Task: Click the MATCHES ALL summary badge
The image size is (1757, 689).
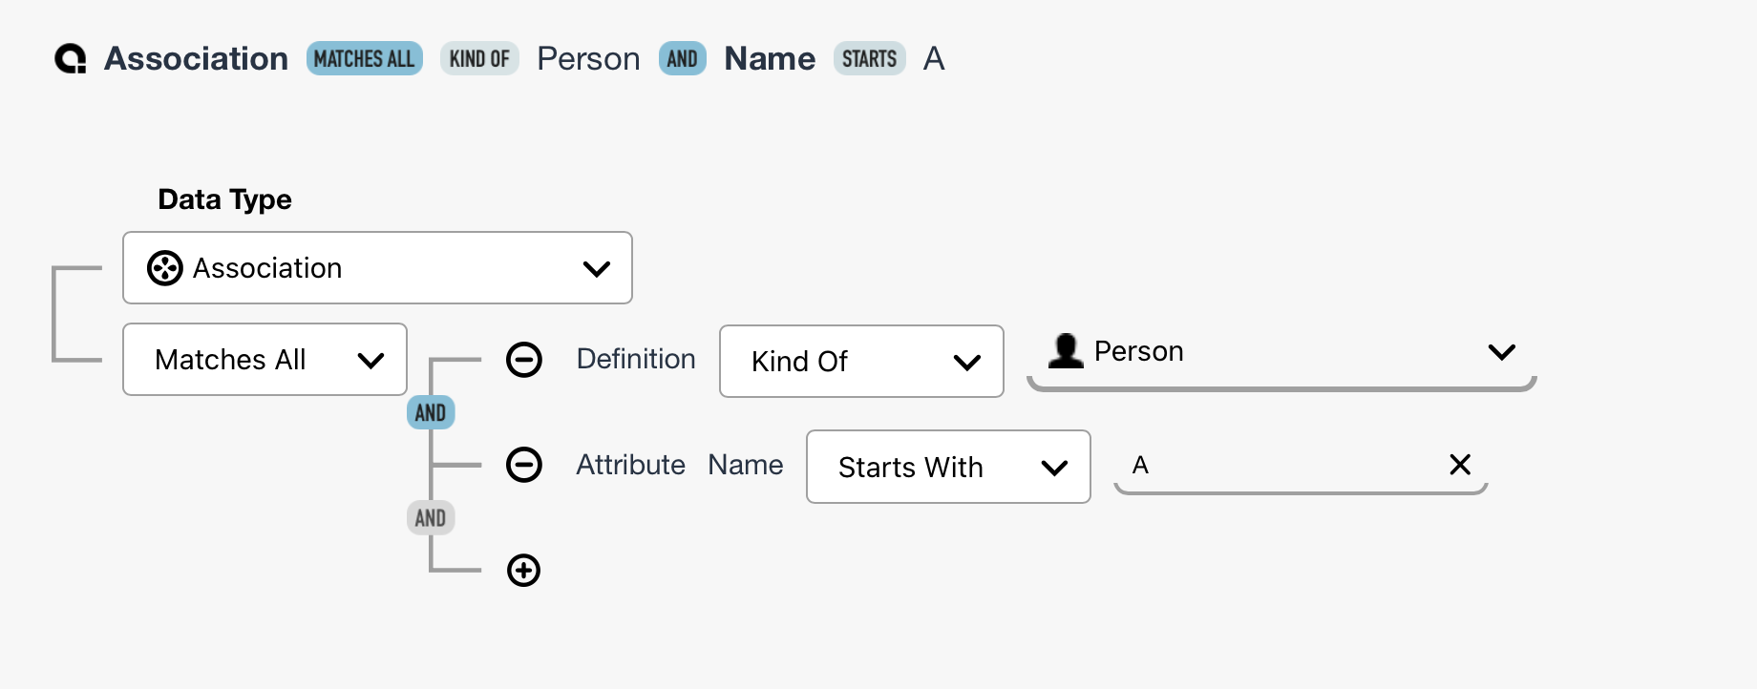Action: (x=364, y=59)
